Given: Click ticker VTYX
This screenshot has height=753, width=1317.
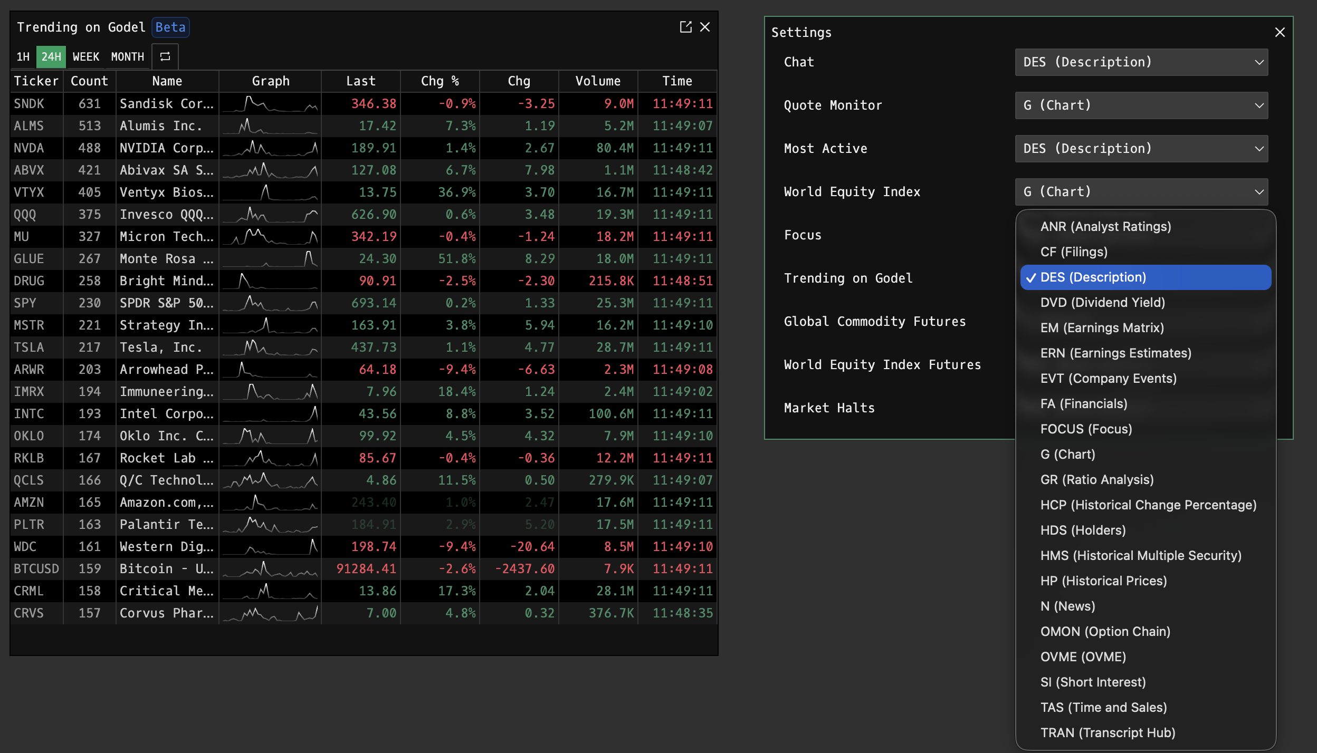Looking at the screenshot, I should 29,192.
